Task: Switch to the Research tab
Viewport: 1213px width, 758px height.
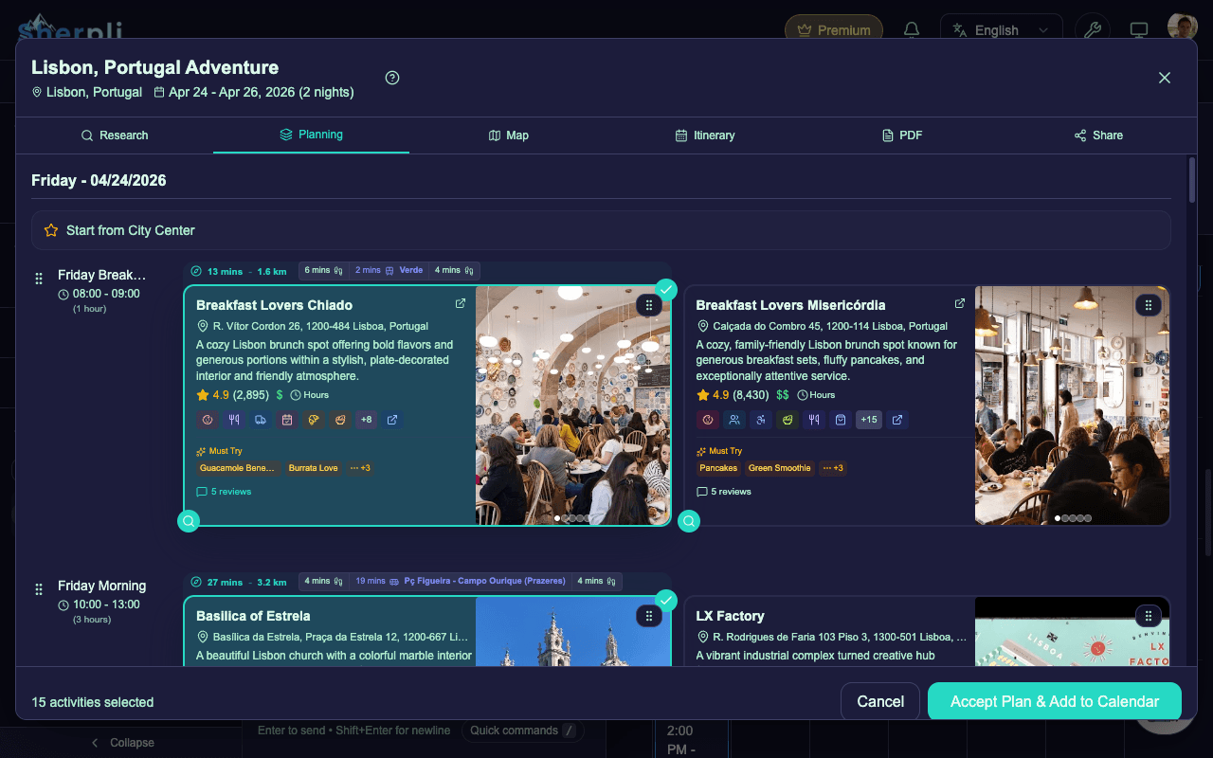Action: (115, 135)
